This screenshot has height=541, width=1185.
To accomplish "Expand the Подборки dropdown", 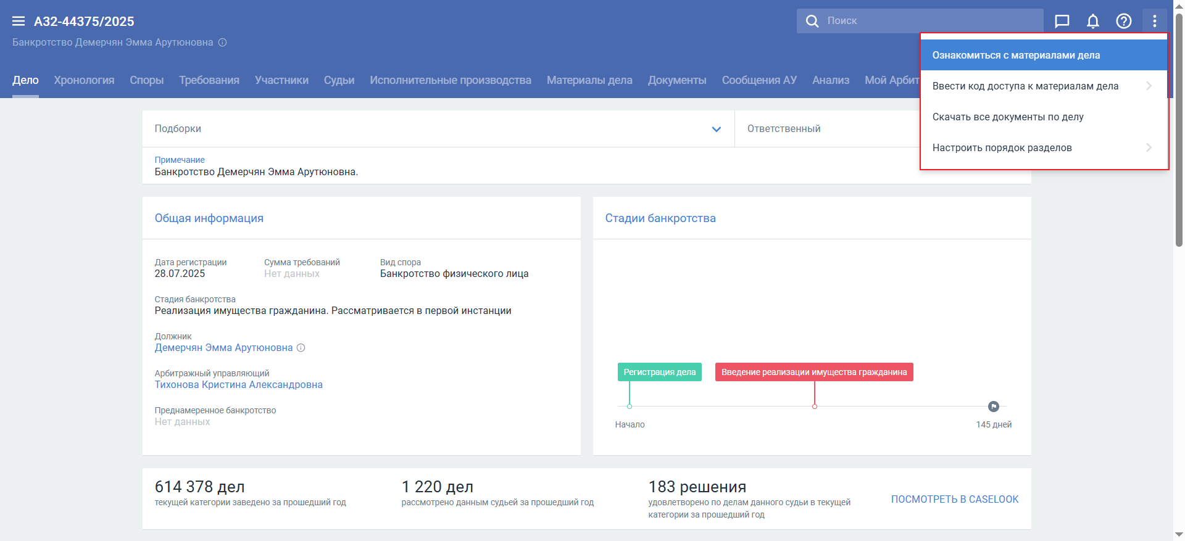I will tap(716, 129).
